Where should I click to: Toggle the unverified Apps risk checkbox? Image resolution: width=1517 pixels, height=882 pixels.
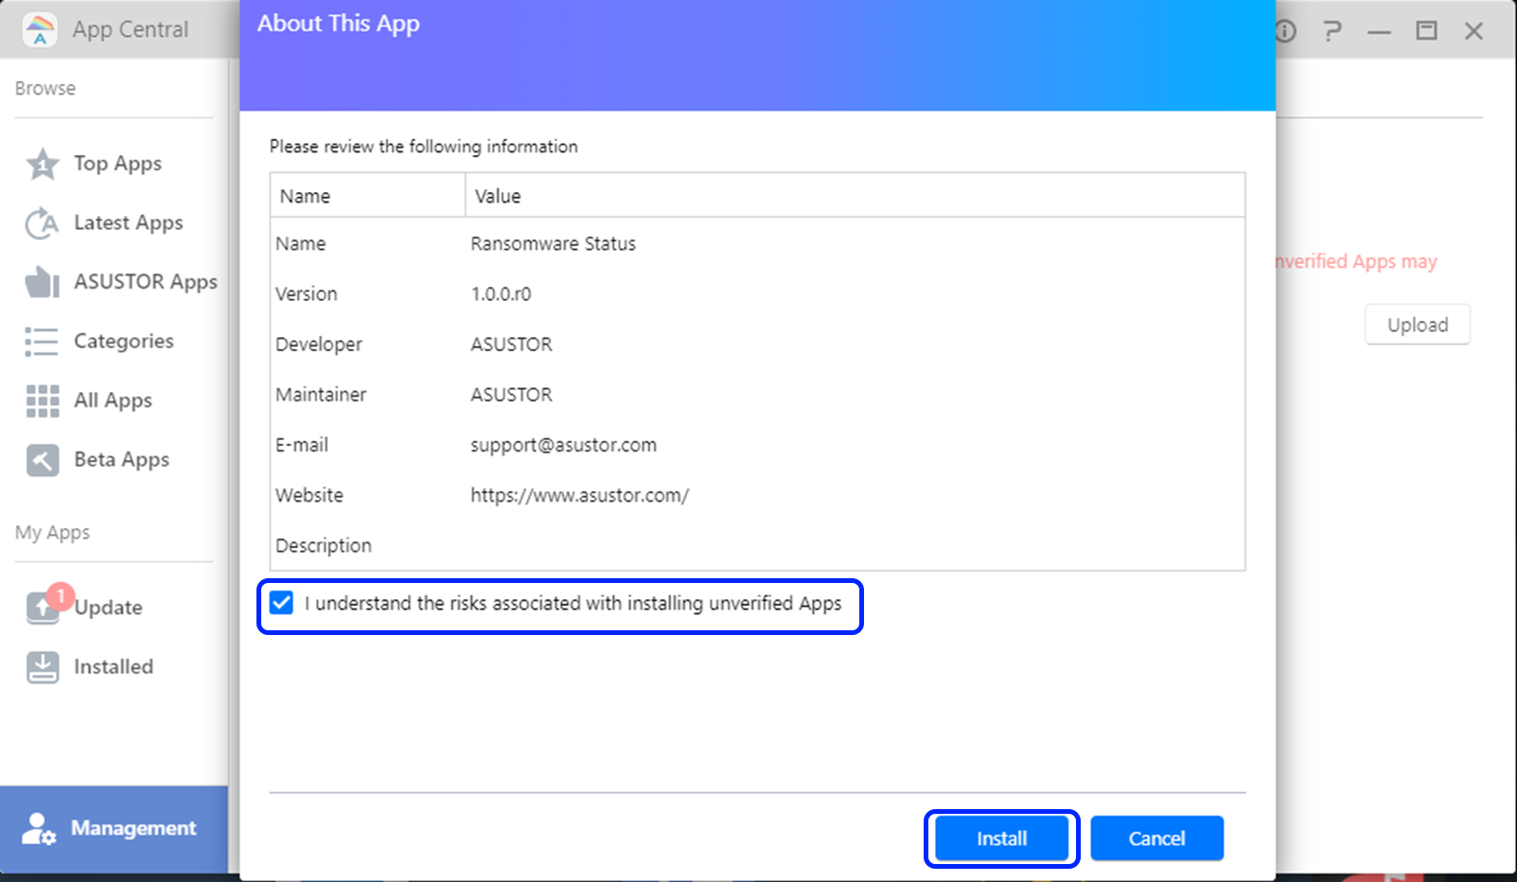281,603
